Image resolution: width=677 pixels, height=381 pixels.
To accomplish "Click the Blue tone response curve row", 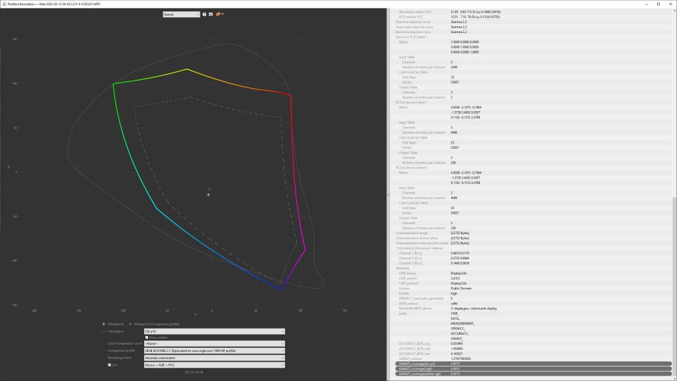I will pyautogui.click(x=534, y=32).
